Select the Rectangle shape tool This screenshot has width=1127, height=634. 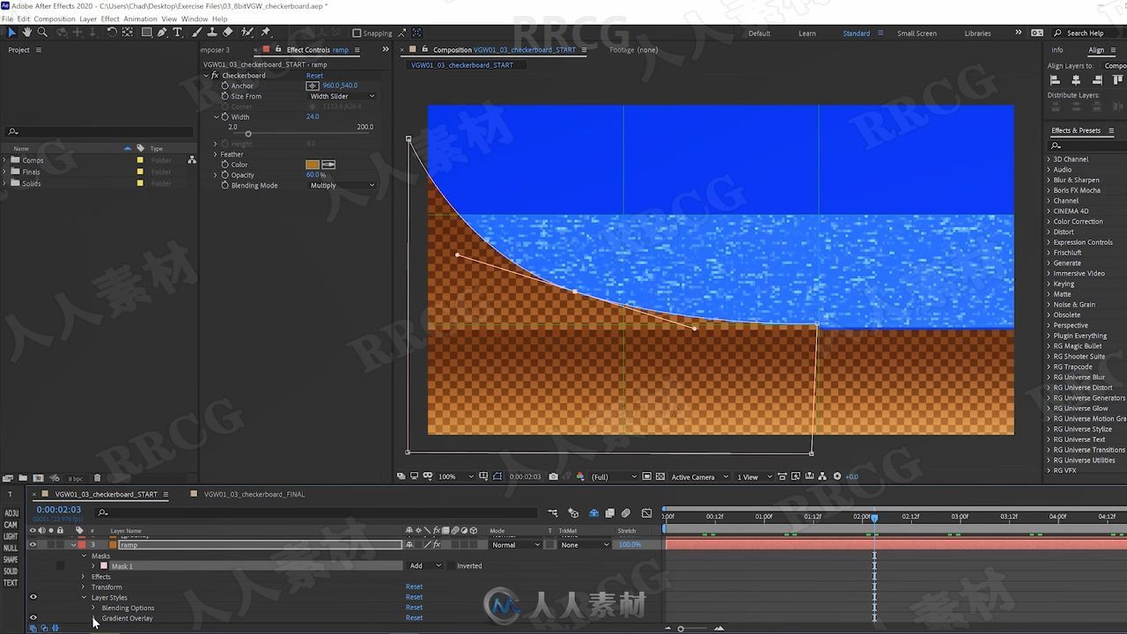pyautogui.click(x=146, y=33)
